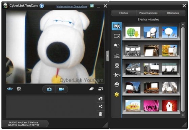Click Iniciar sesión en DirectorZone link
Viewport: 189px width, 130px height.
[x=72, y=6]
